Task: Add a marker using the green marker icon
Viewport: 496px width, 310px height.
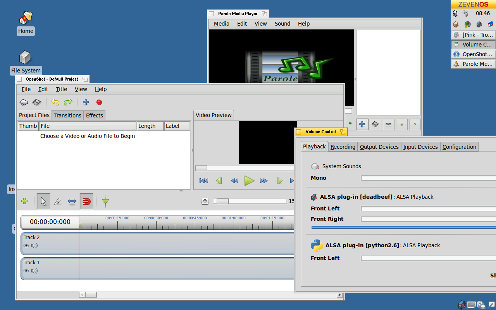Action: pos(105,201)
